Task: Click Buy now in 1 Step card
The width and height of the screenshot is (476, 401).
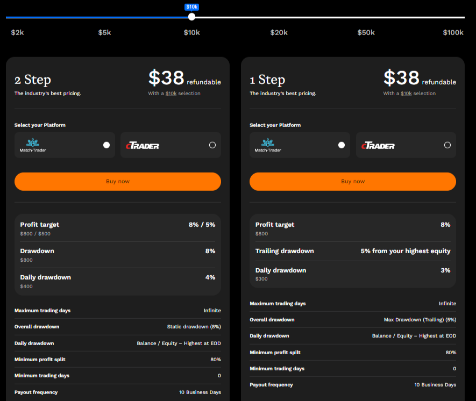Action: pos(353,181)
